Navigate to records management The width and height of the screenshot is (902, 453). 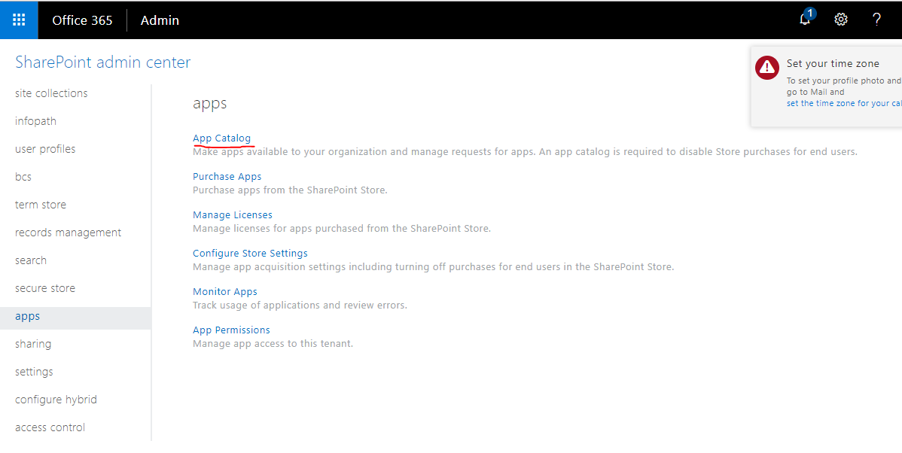[x=68, y=232]
